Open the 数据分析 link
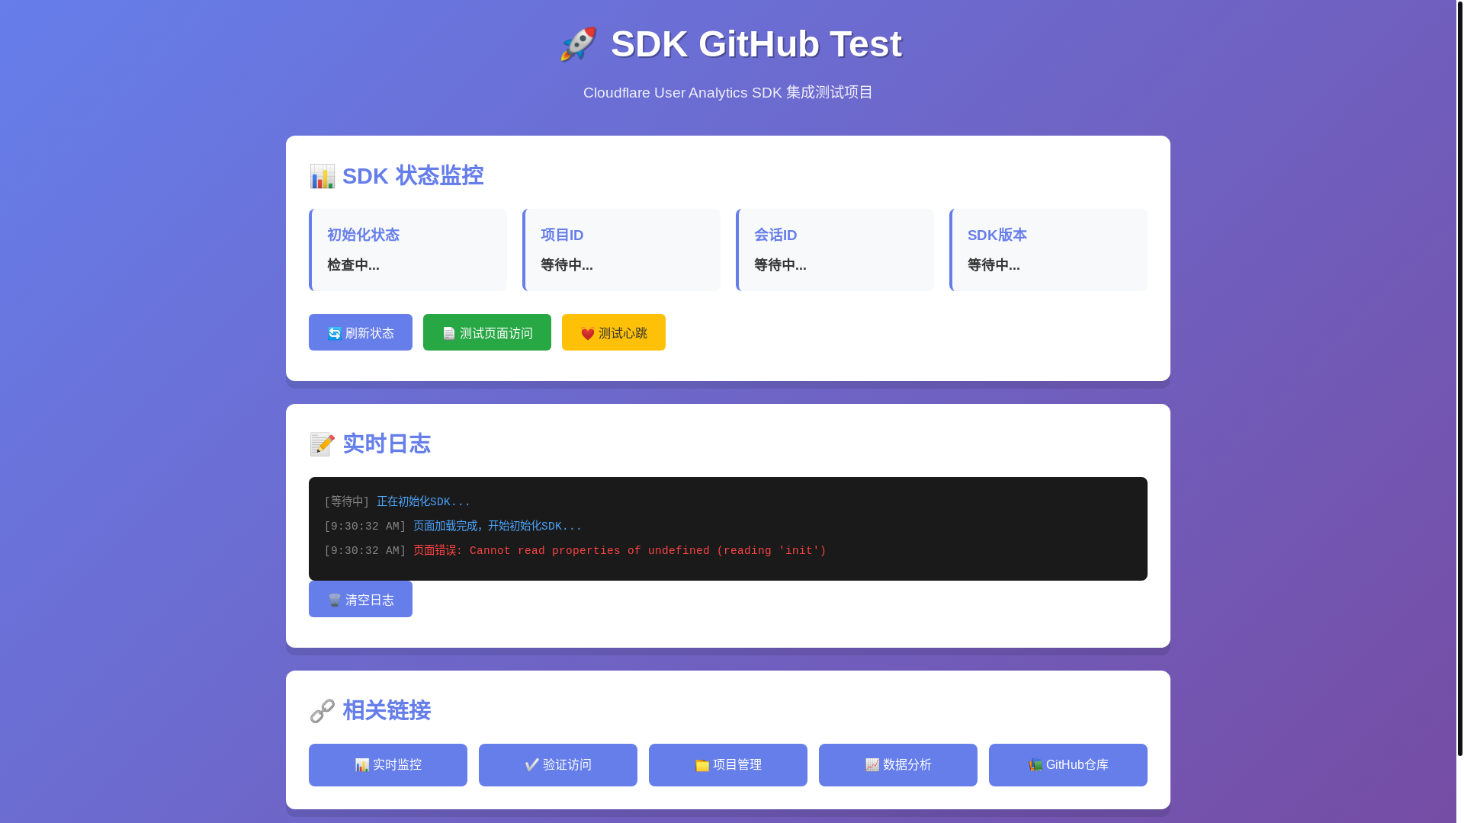This screenshot has width=1464, height=823. [898, 765]
